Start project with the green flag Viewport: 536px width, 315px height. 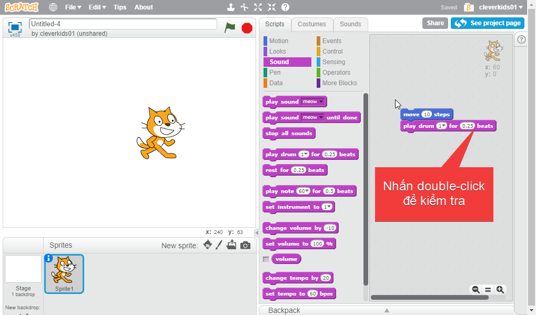click(x=230, y=27)
